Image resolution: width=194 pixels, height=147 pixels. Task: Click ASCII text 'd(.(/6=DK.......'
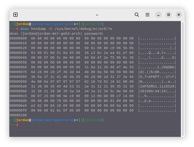pyautogui.click(x=157, y=72)
